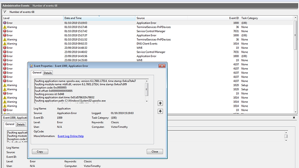Click error icon of 14:45:56 event
Image resolution: width=299 pixels, height=168 pixels.
pyautogui.click(x=5, y=56)
